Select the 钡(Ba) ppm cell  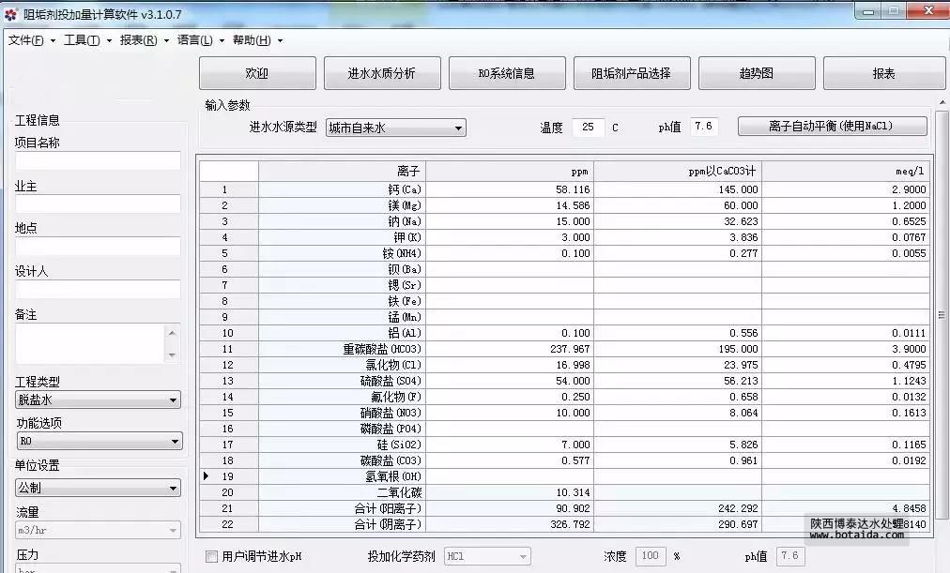point(509,269)
